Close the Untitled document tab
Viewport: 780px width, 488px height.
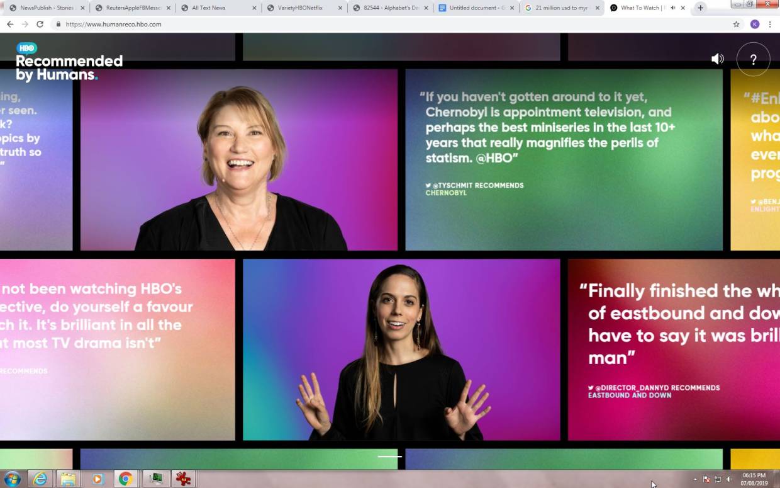click(511, 8)
